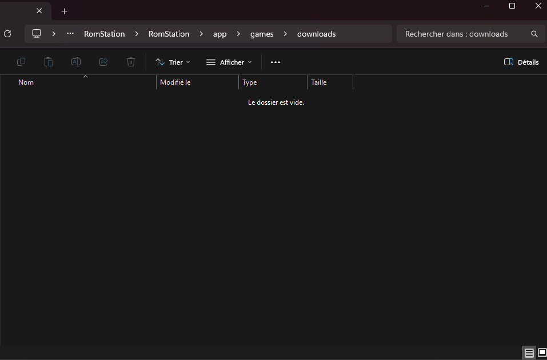
Task: Navigate to the games breadcrumb folder
Action: click(x=262, y=34)
